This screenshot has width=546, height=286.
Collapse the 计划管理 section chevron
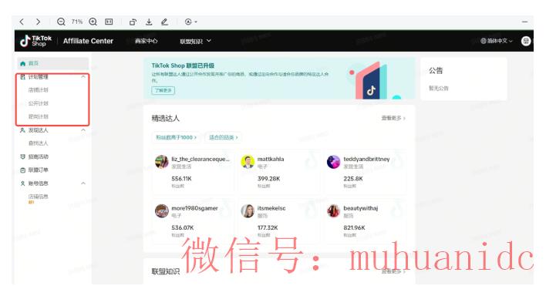tap(83, 77)
